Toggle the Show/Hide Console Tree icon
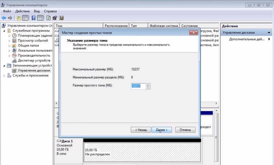 [x=25, y=18]
